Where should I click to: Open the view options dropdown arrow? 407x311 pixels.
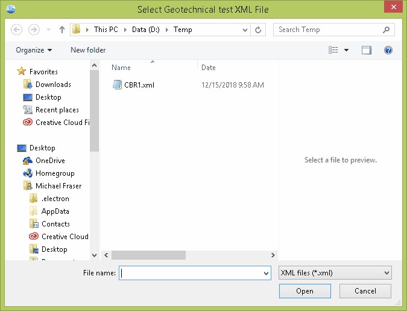coord(347,50)
